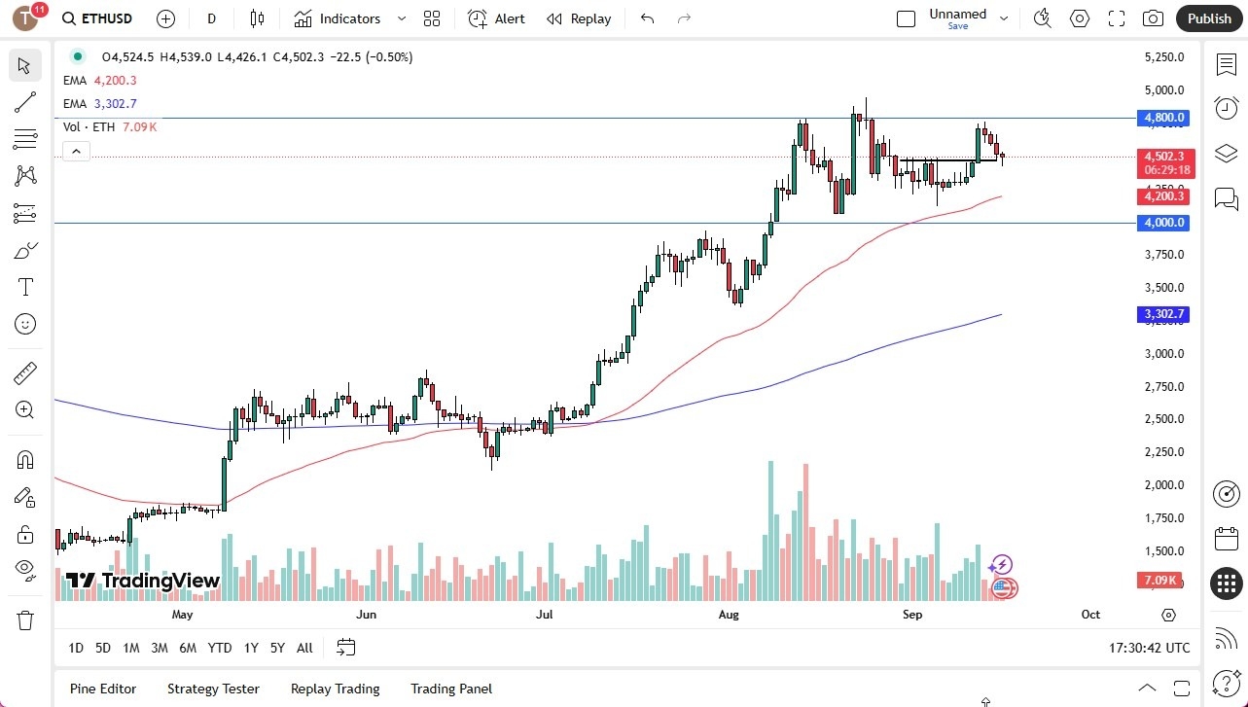Select the 1Y timeframe range

(250, 648)
